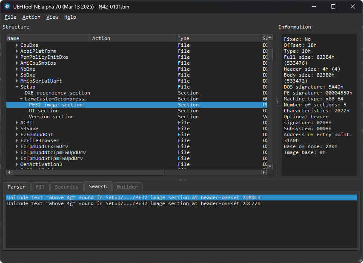Screen dimensions: 363x263
Task: Expand the EzFileBrowser tree node
Action: (17, 140)
